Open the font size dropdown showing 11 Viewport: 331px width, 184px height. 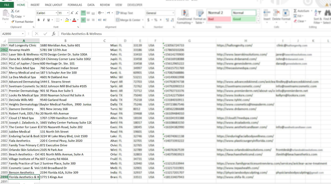67,13
